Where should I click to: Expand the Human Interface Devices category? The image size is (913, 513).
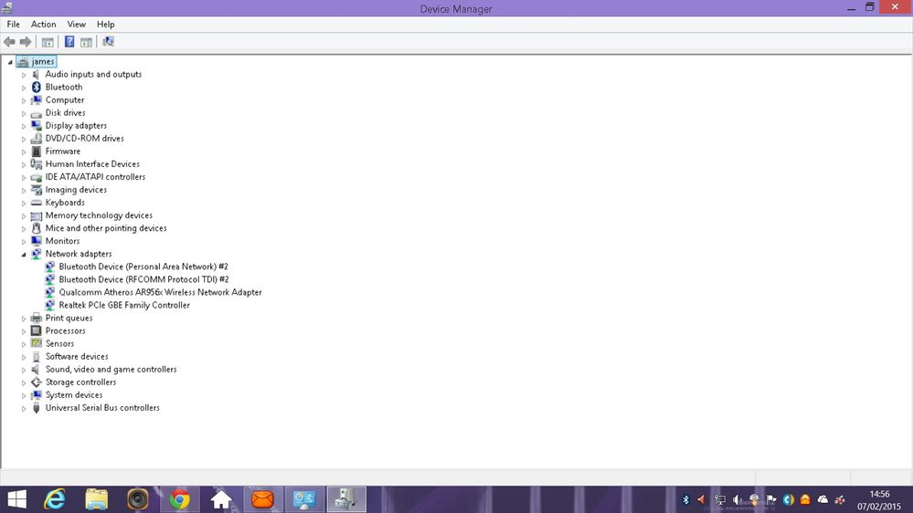click(x=24, y=164)
